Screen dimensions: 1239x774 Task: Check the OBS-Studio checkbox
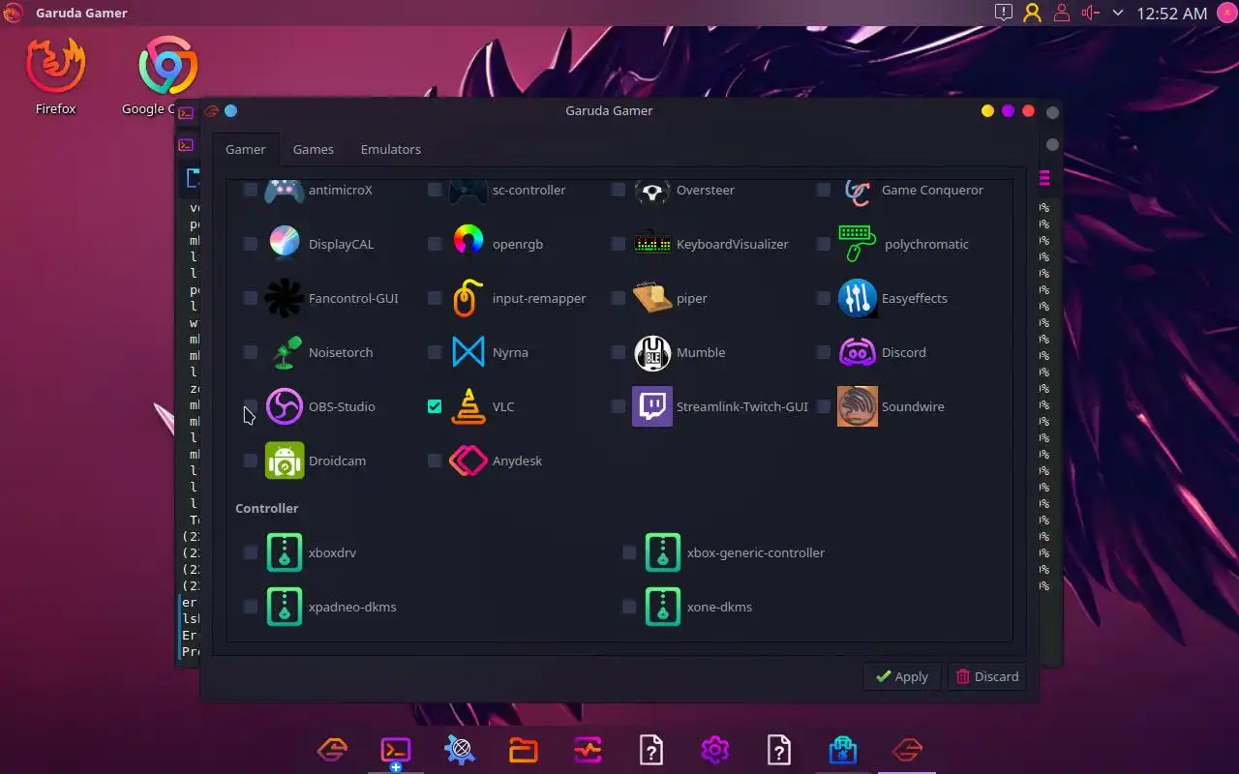coord(251,406)
